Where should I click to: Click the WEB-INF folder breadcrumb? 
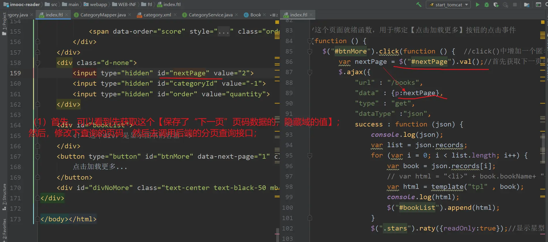[x=124, y=4]
